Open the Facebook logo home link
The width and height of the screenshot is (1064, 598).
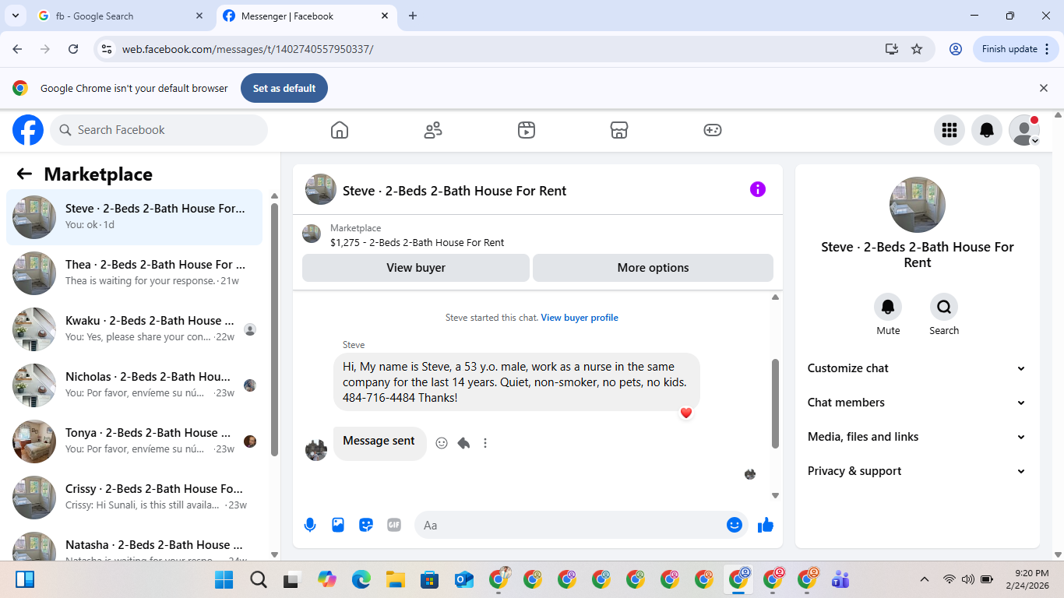(28, 130)
